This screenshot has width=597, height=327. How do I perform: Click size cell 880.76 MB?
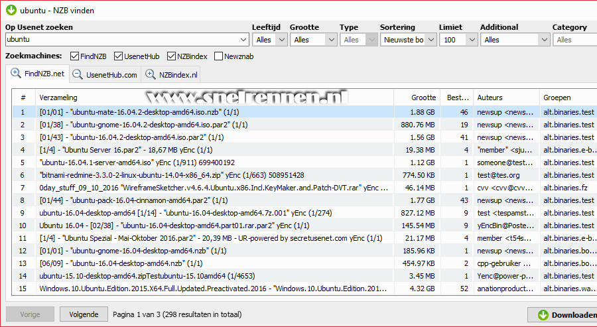[418, 125]
